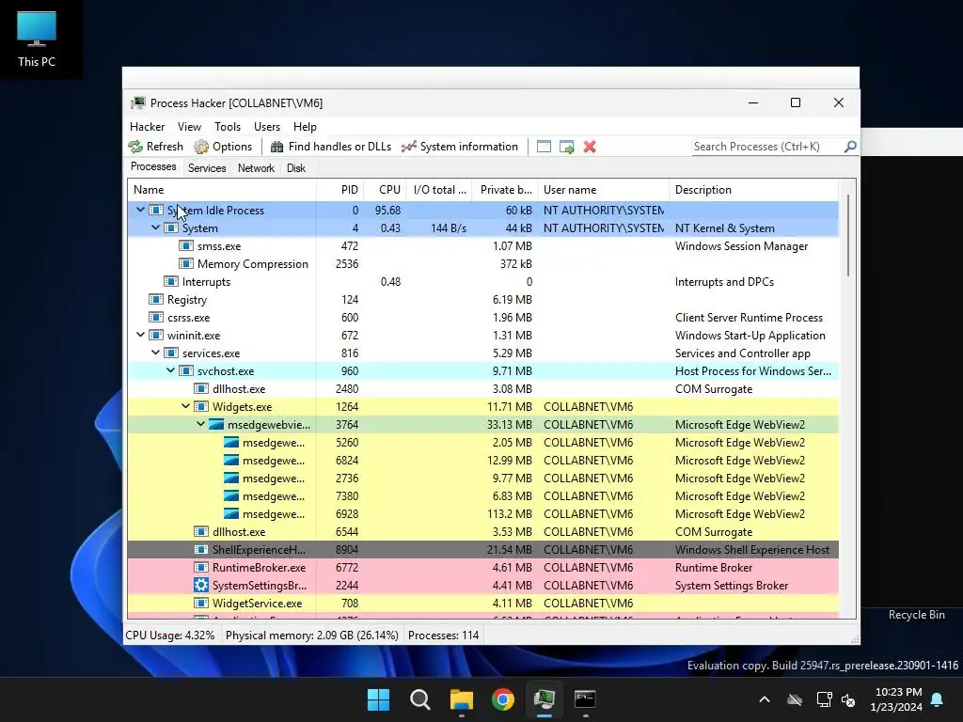Open This PC desktop icon
963x722 pixels.
coord(37,38)
